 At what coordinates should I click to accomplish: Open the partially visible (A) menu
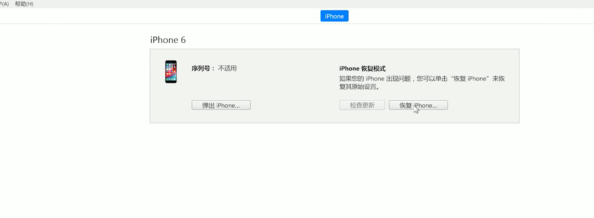pos(4,4)
